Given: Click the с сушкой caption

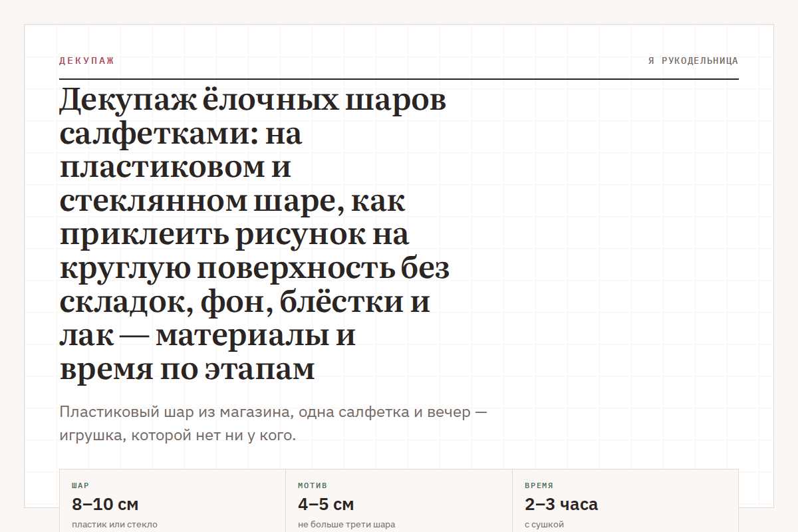Looking at the screenshot, I should (x=544, y=524).
